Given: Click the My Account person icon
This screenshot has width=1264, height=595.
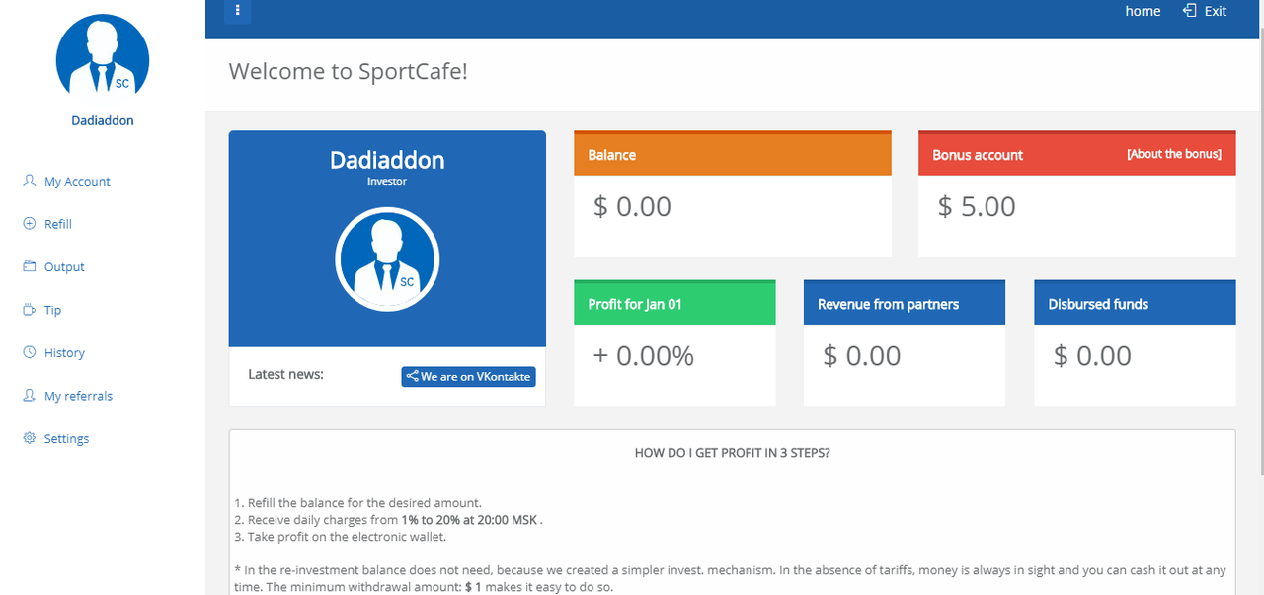Looking at the screenshot, I should click(29, 181).
